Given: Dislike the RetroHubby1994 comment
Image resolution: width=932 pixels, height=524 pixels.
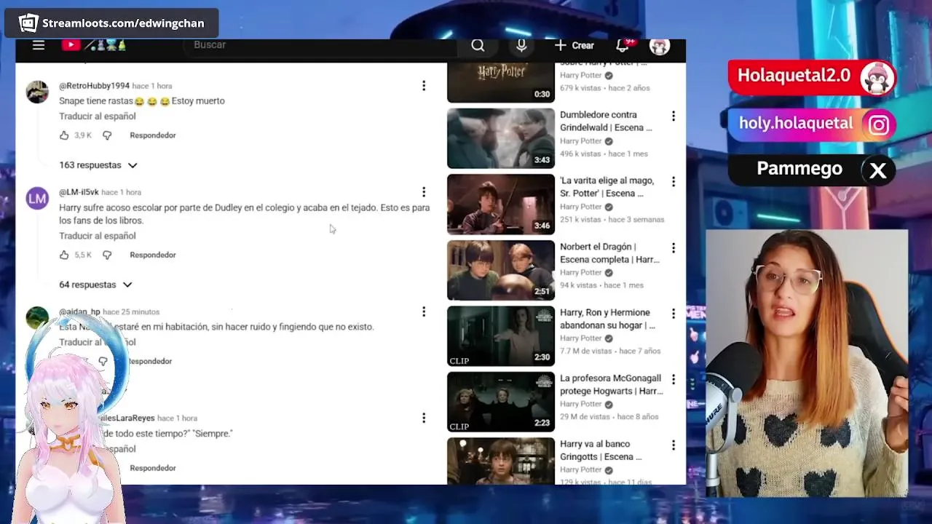Looking at the screenshot, I should (107, 135).
